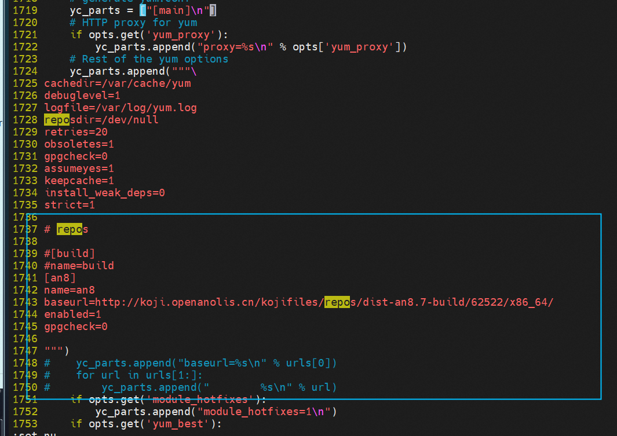This screenshot has width=617, height=436.
Task: Place cursor on 'install_weak_deps=0'
Action: [x=104, y=193]
